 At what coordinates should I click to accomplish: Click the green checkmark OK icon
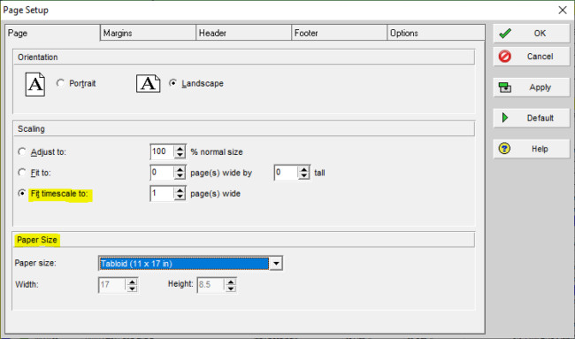point(505,33)
